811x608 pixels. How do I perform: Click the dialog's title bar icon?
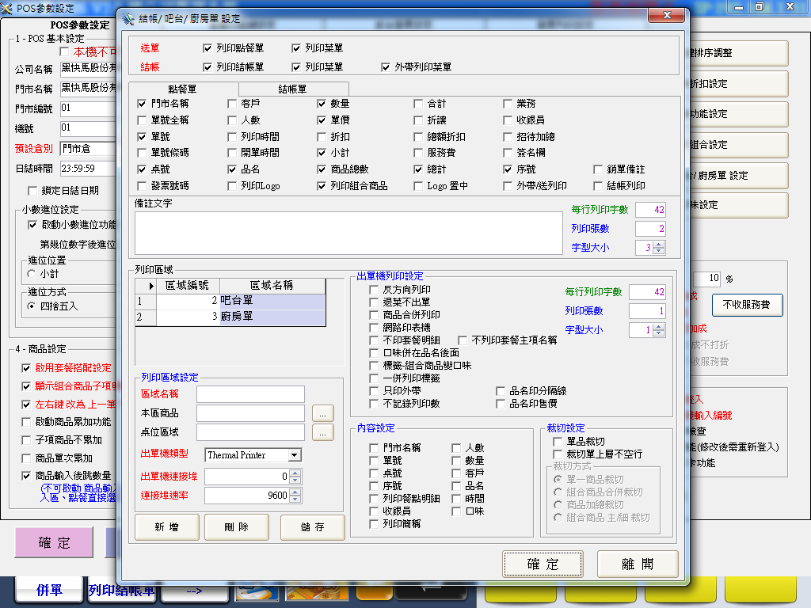[x=128, y=18]
